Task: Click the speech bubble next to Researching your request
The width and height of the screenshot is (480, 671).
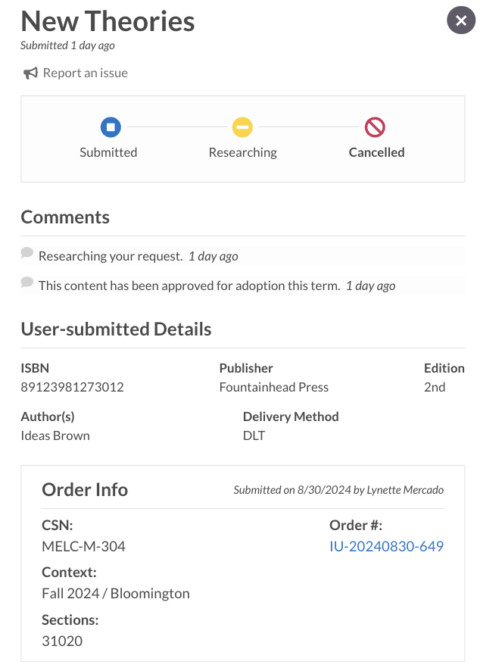Action: (27, 253)
